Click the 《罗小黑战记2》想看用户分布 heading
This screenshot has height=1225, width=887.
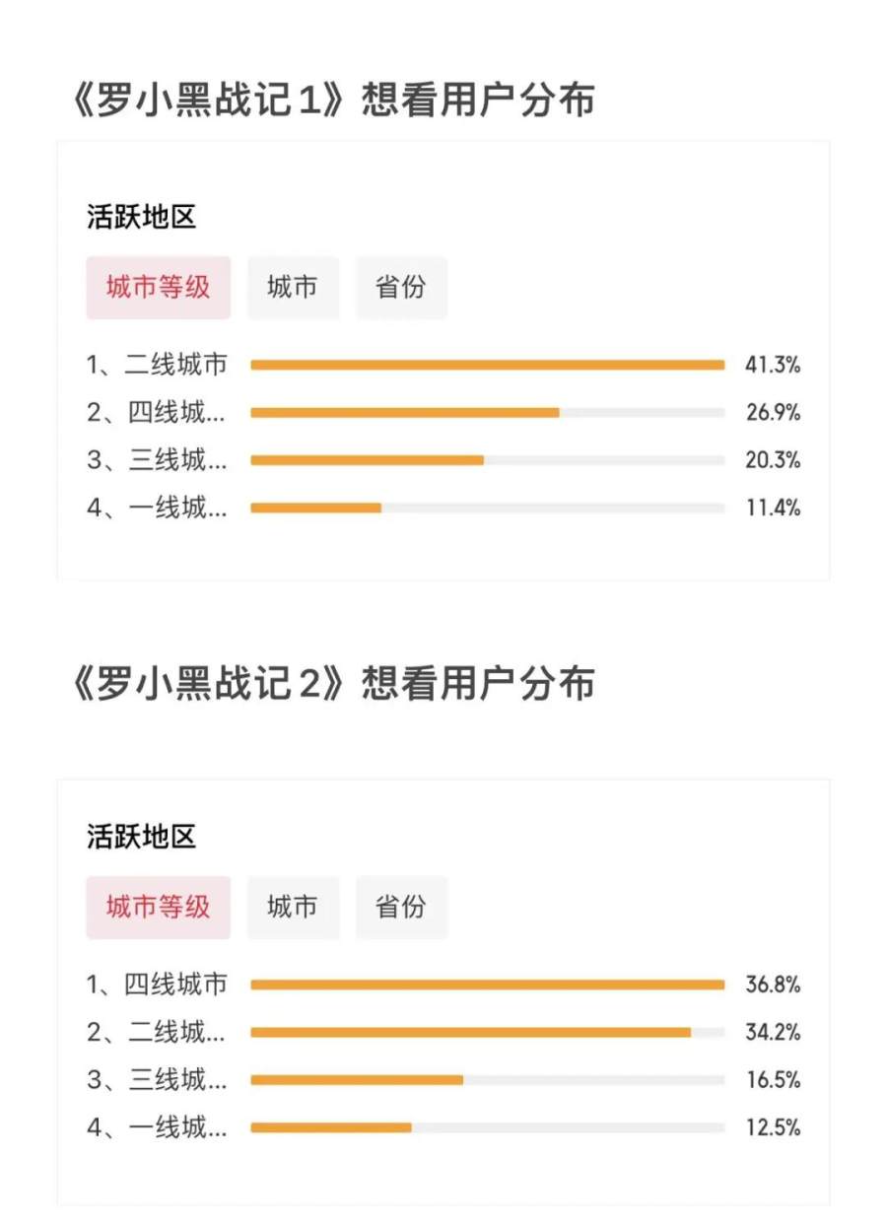pyautogui.click(x=333, y=683)
